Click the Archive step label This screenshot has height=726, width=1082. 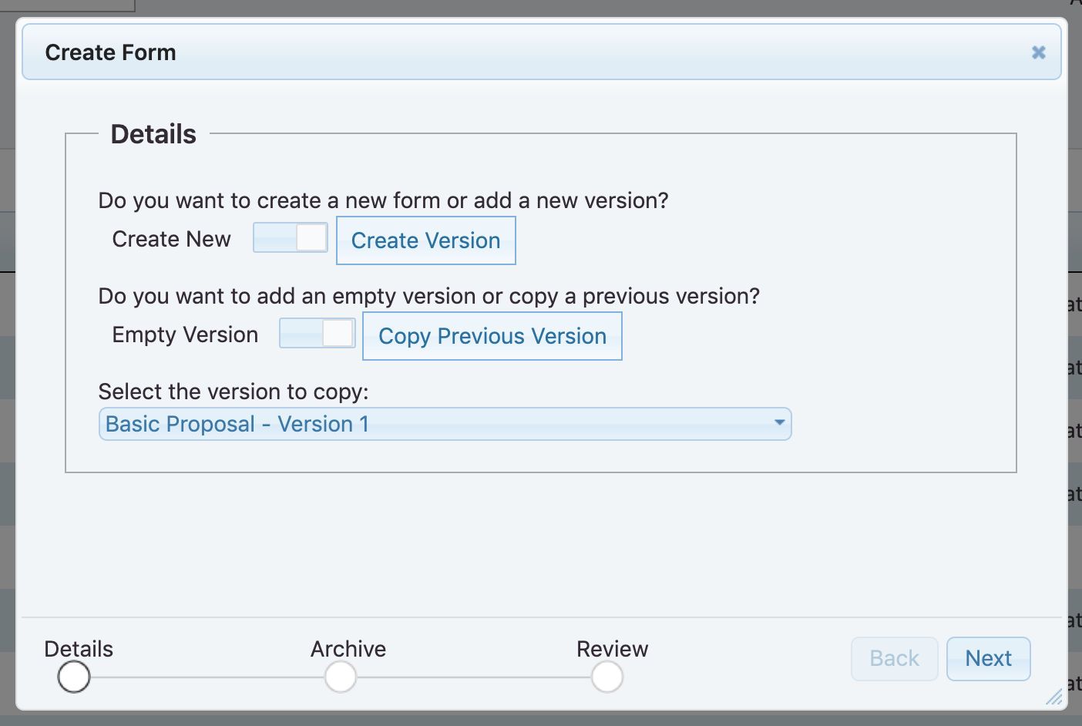[x=348, y=649]
